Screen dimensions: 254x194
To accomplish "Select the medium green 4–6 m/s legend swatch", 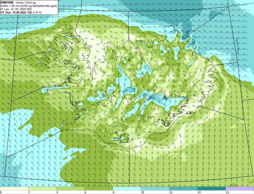I will pos(70,188).
